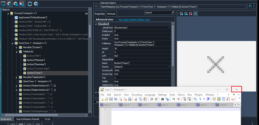
Task: Open the Encoding menu in Notepad++
Action: click(x=137, y=95)
